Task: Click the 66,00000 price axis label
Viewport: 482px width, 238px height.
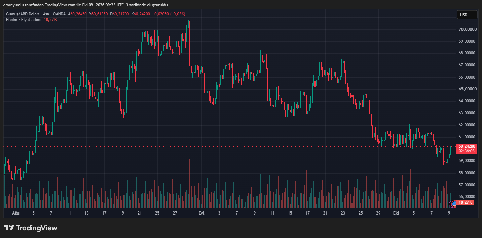Action: tap(468, 77)
